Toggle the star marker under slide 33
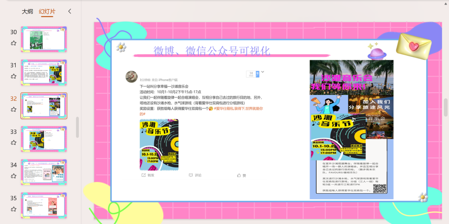 pyautogui.click(x=13, y=143)
